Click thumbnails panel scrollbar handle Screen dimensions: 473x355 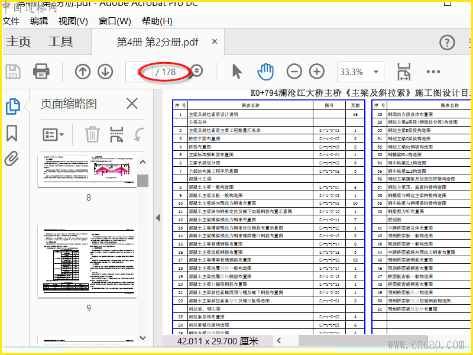coord(143,180)
